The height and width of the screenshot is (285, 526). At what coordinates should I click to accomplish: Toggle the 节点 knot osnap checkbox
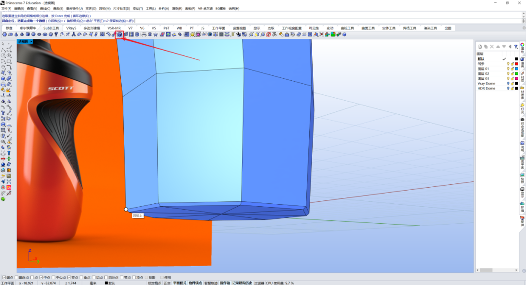point(121,277)
